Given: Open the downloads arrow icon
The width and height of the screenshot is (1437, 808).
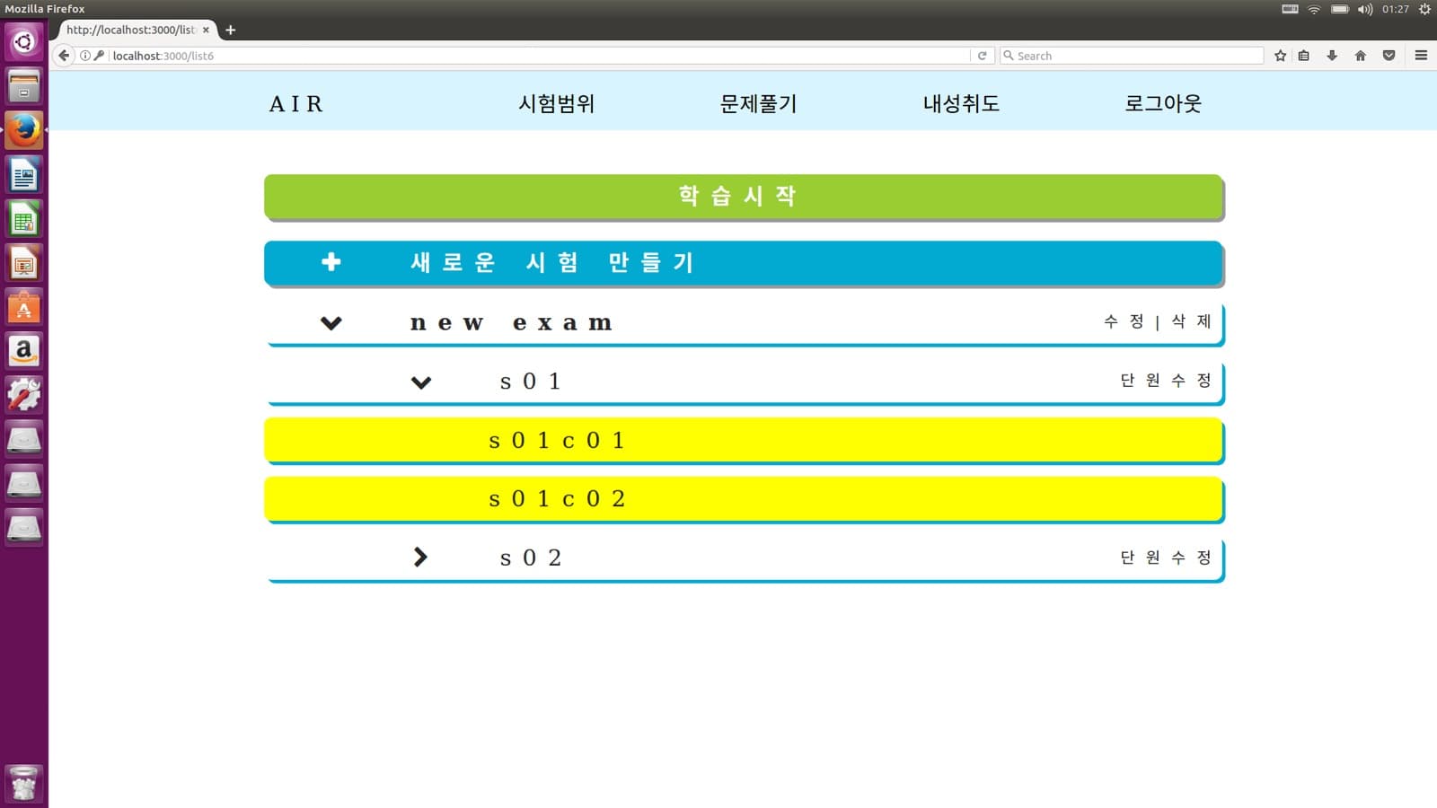Looking at the screenshot, I should (1332, 56).
